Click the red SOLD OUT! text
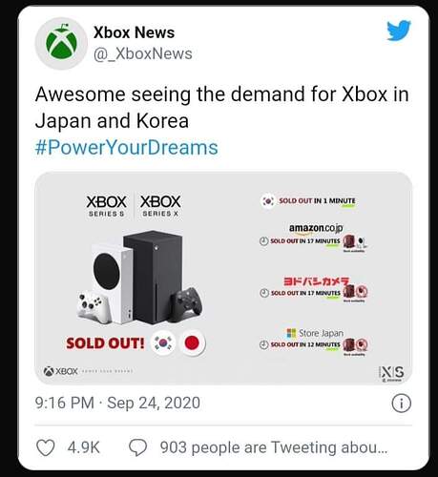The width and height of the screenshot is (438, 477). pos(105,343)
